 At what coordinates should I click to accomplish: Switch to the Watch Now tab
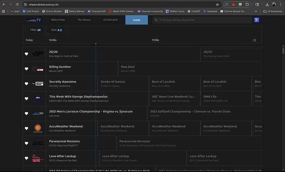tap(58, 20)
